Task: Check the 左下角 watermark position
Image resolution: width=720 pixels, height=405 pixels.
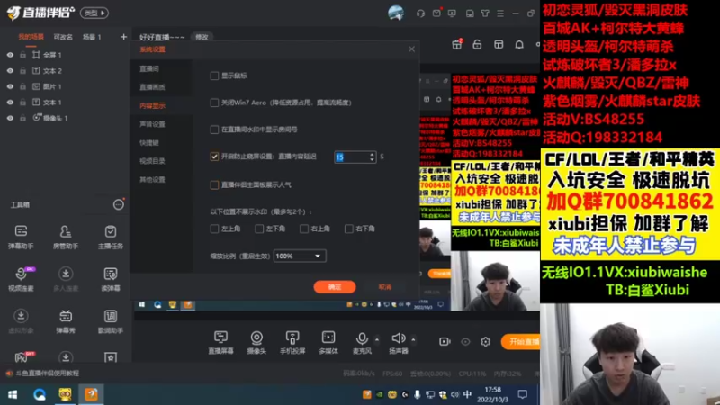Action: click(259, 229)
